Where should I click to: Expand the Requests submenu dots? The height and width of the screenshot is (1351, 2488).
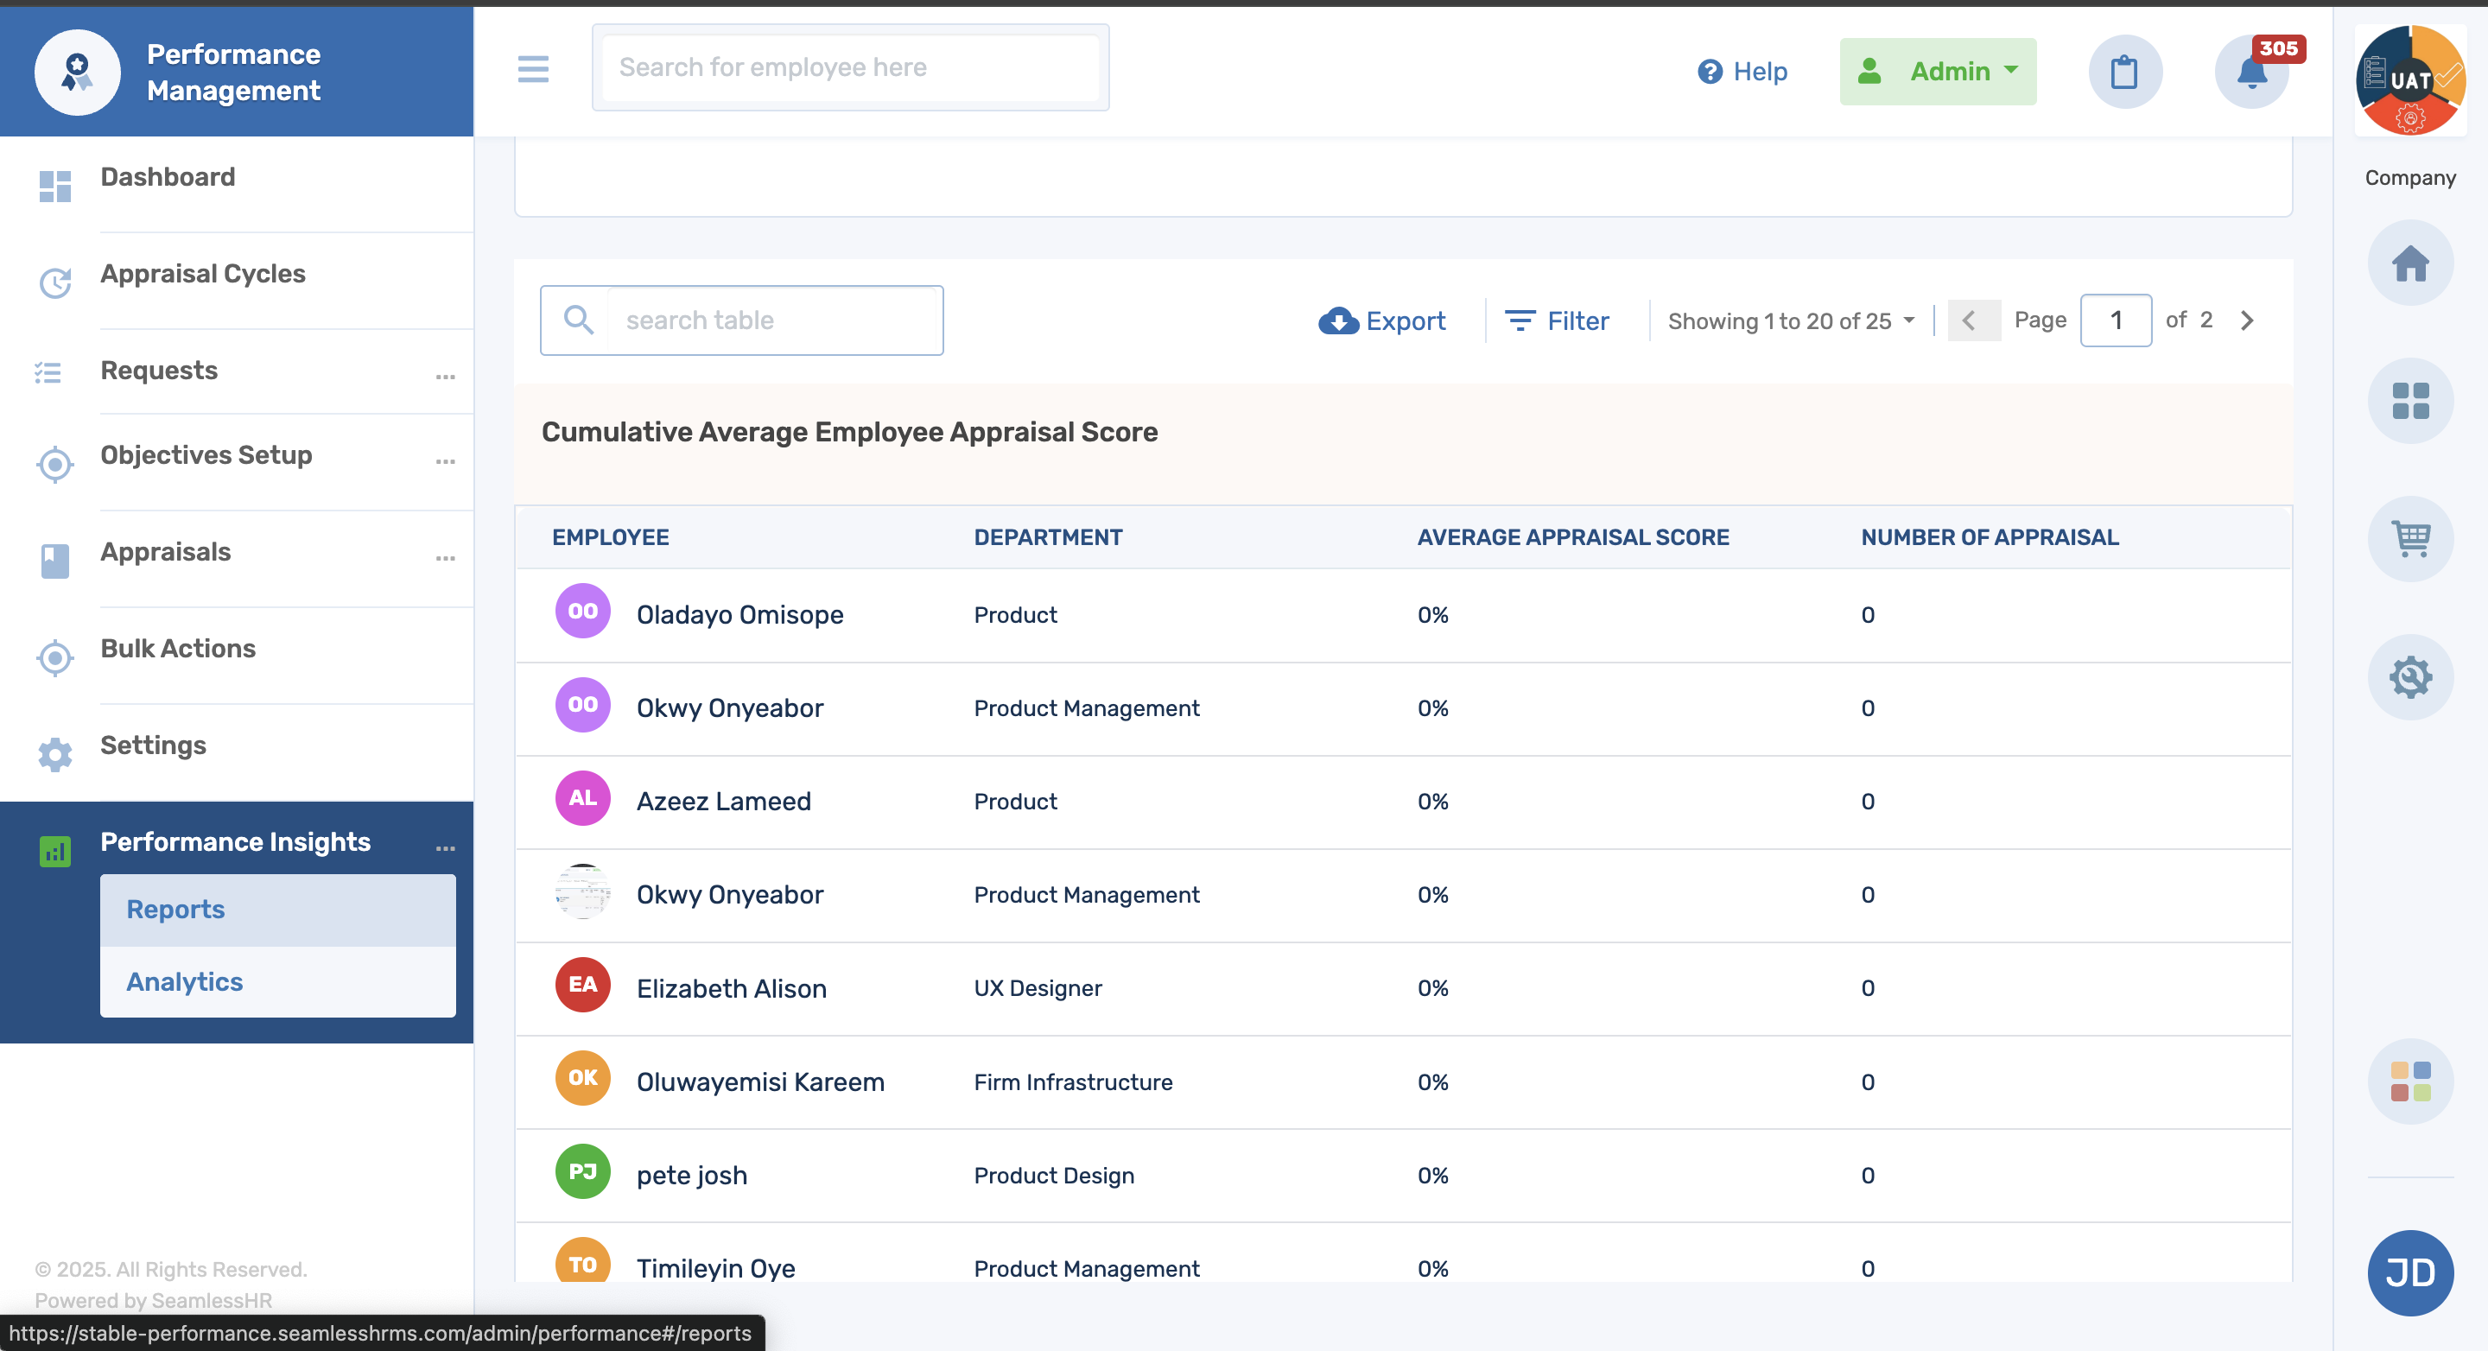point(444,377)
